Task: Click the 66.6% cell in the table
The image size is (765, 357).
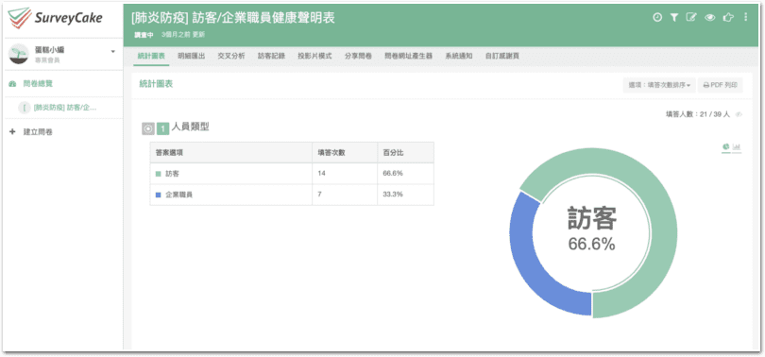Action: click(405, 174)
